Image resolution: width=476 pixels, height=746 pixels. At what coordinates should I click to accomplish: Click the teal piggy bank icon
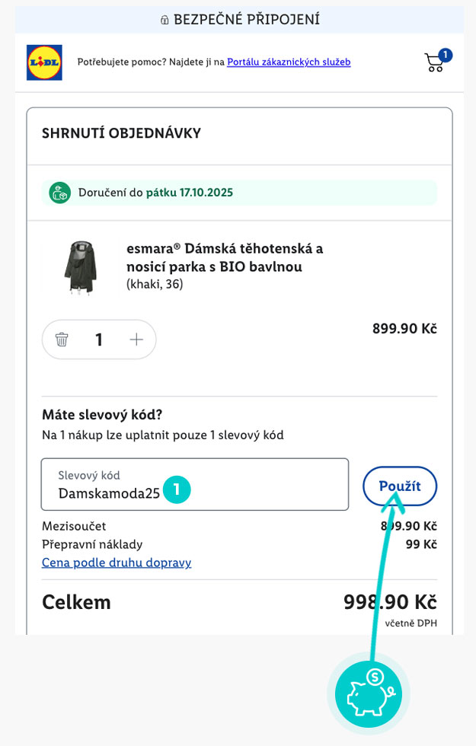[x=369, y=694]
